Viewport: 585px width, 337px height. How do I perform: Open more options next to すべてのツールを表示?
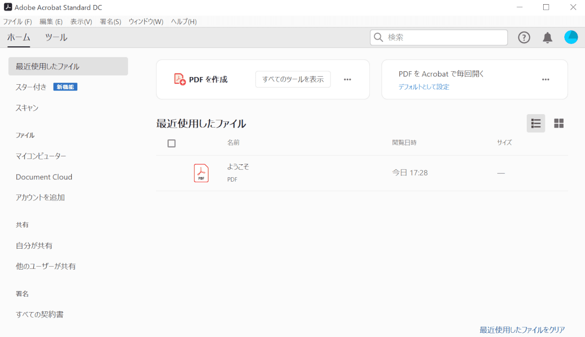click(348, 79)
